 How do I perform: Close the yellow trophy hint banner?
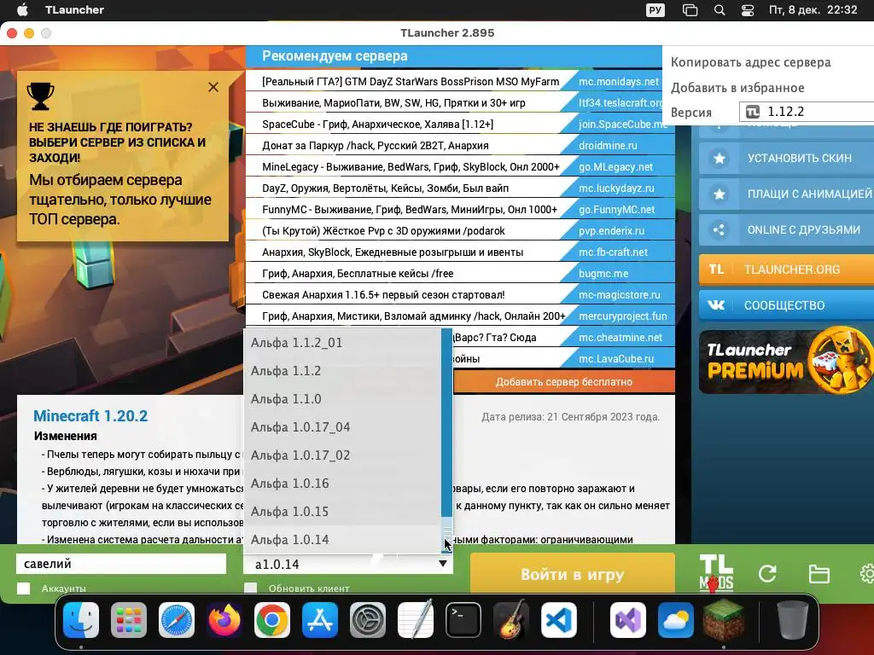[x=213, y=87]
